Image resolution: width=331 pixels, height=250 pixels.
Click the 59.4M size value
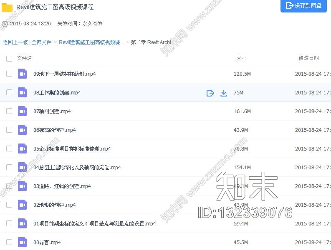241,224
